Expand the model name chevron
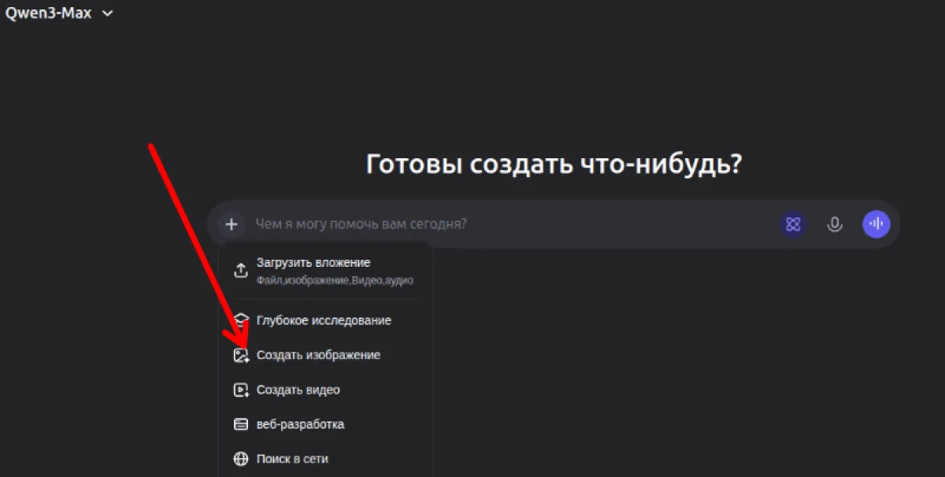The height and width of the screenshot is (477, 945). pos(107,13)
